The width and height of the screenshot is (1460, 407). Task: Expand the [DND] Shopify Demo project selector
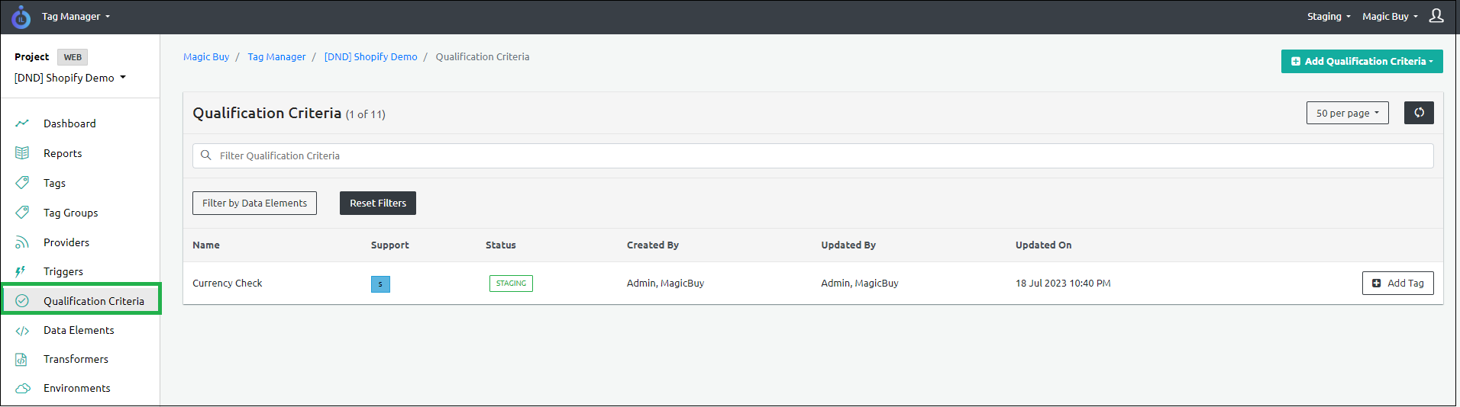point(70,78)
